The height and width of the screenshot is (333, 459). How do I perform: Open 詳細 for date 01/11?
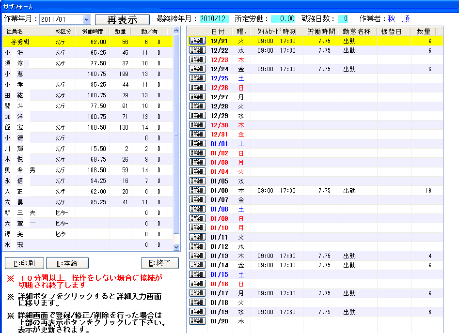click(x=197, y=237)
